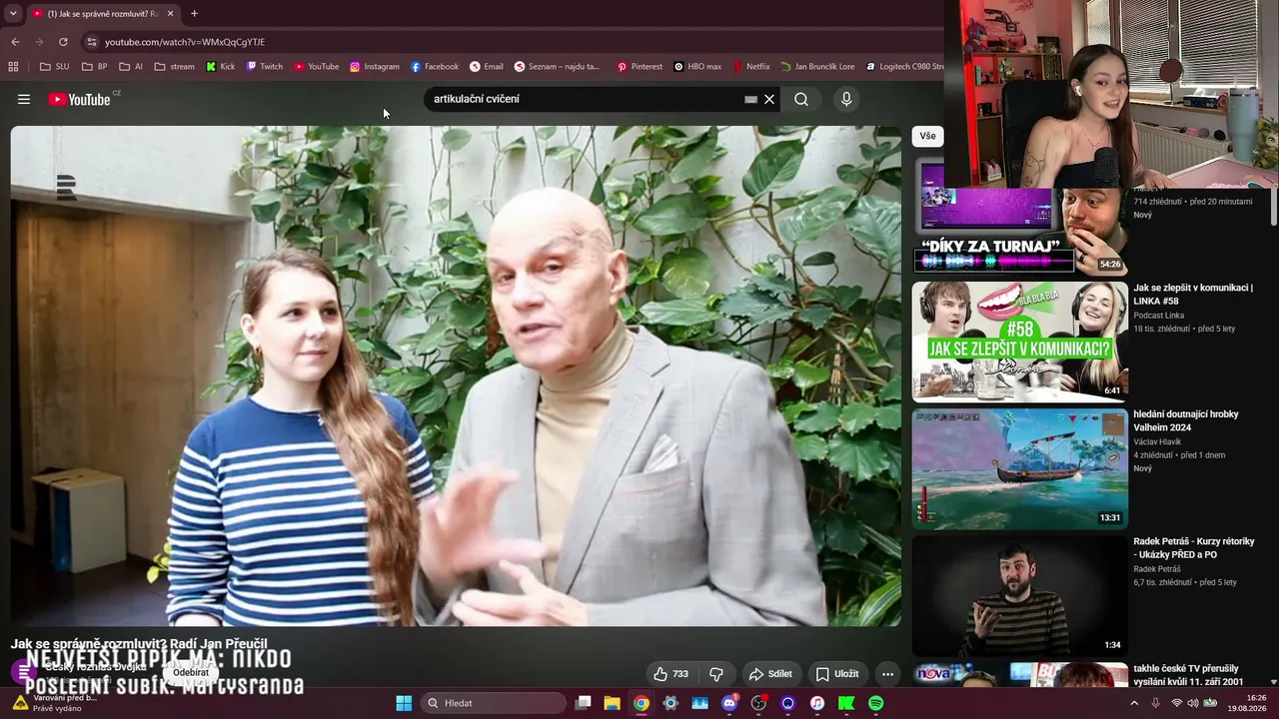1279x719 pixels.
Task: Open the tab search dropdown arrow
Action: pyautogui.click(x=13, y=13)
